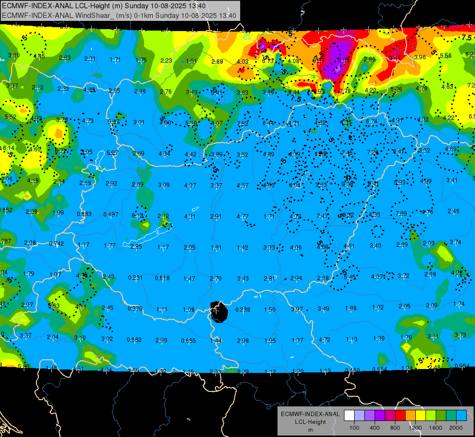
Task: Select the lime green legend swatch
Action: (431, 416)
